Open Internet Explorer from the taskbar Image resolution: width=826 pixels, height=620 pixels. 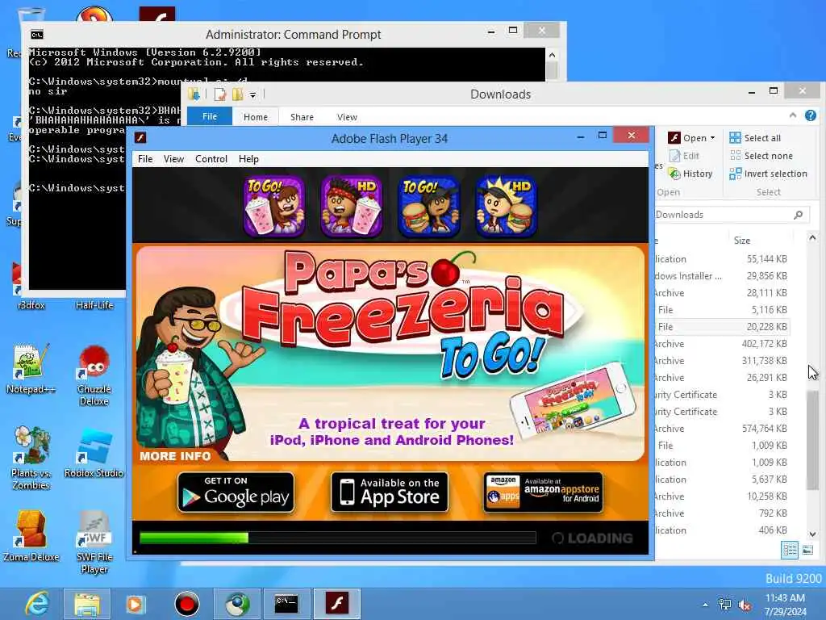pyautogui.click(x=37, y=604)
